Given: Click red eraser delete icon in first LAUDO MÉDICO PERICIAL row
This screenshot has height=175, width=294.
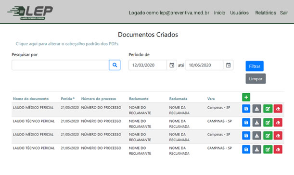Looking at the screenshot, I should click(x=278, y=109).
